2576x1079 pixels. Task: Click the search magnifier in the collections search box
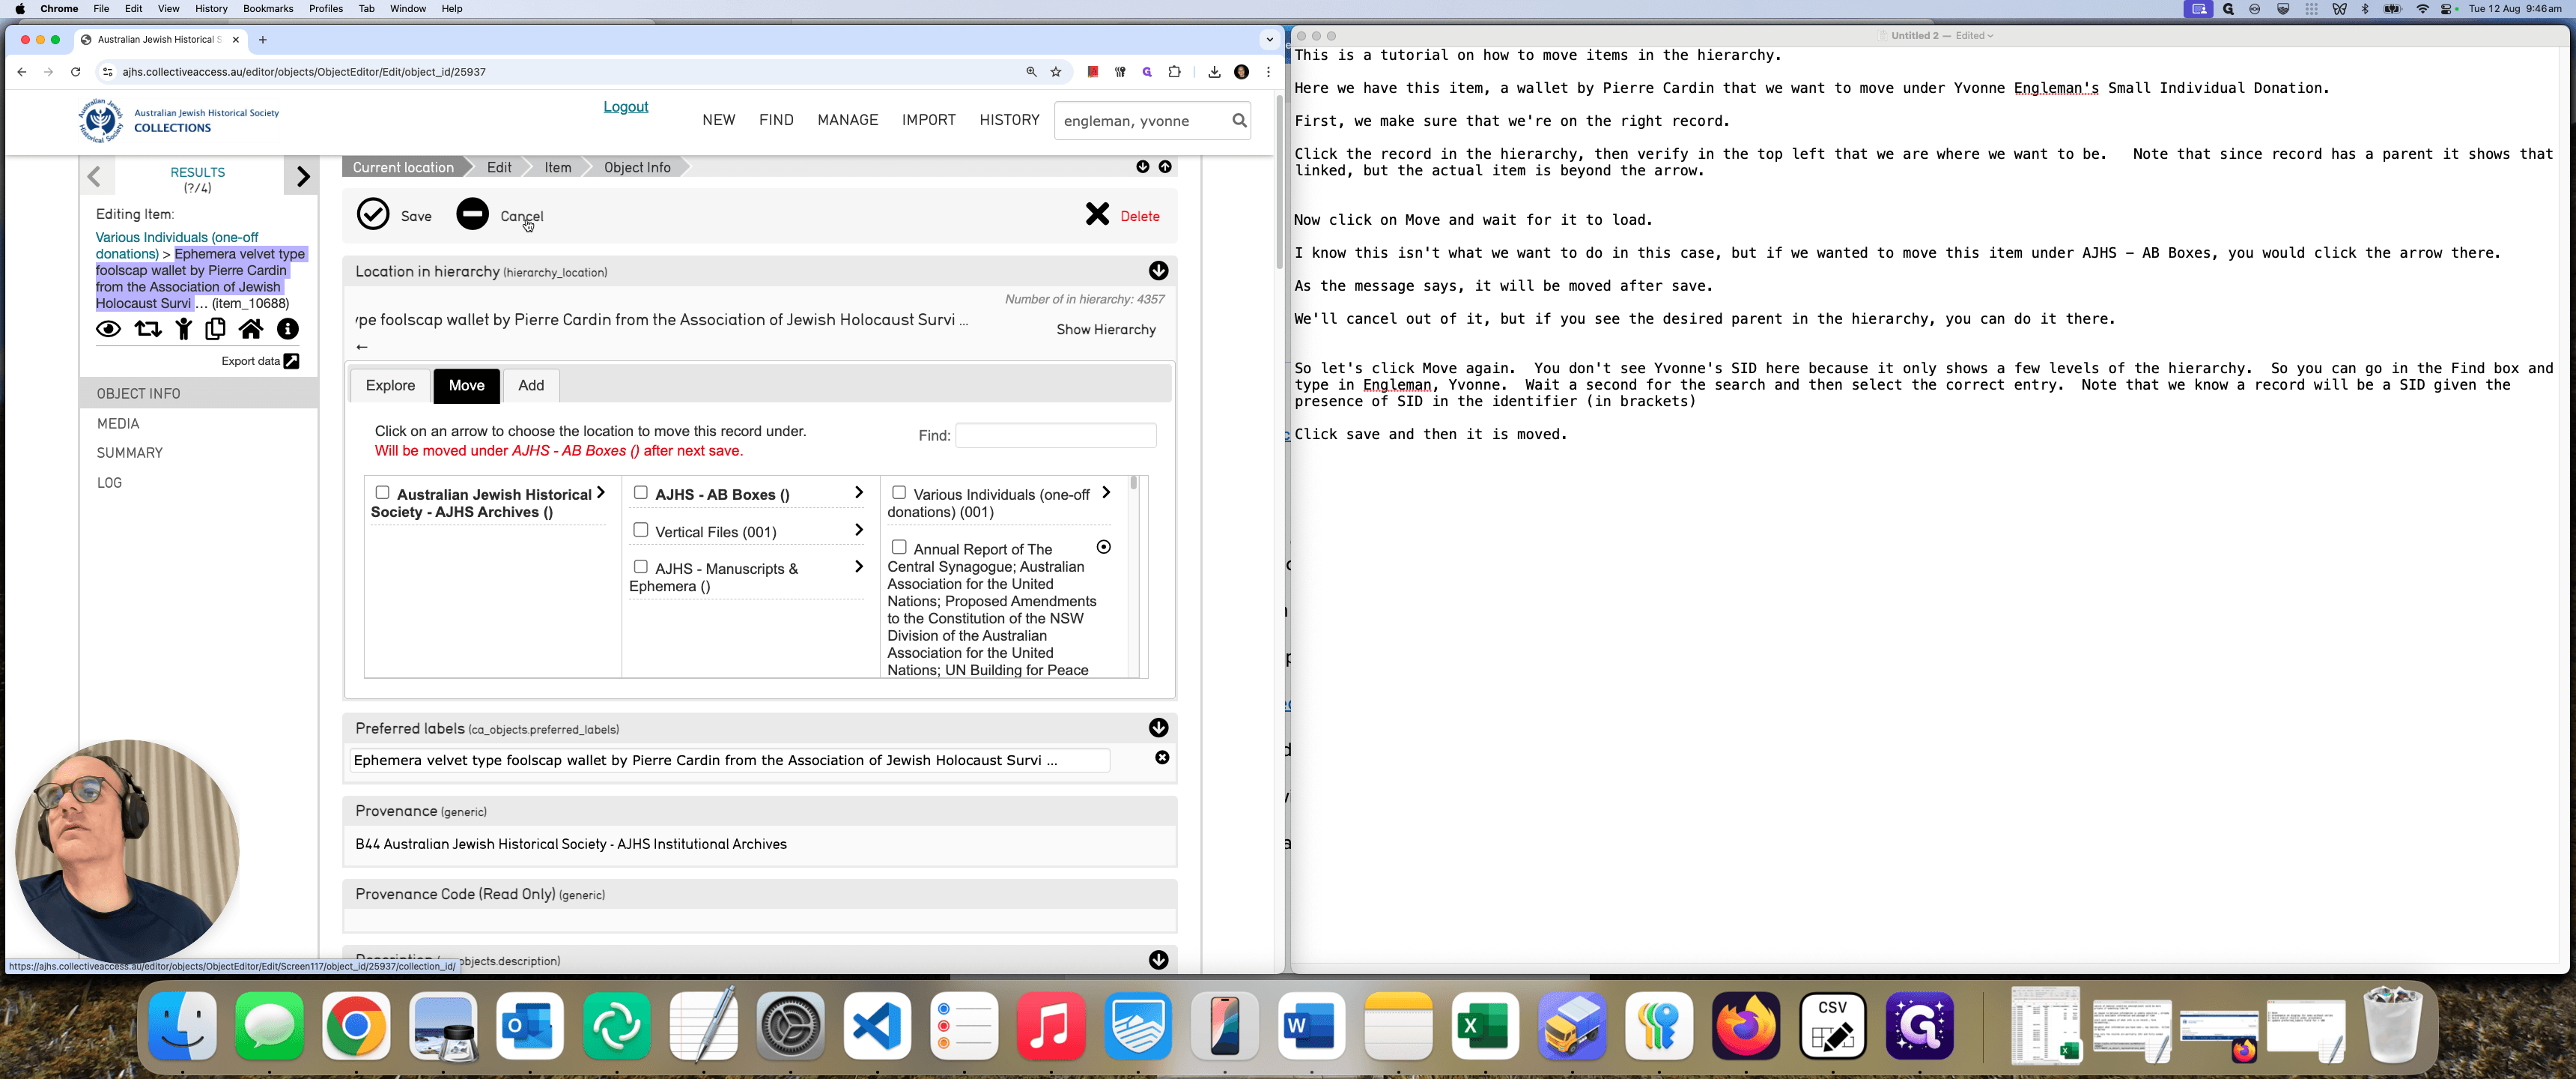click(1239, 121)
